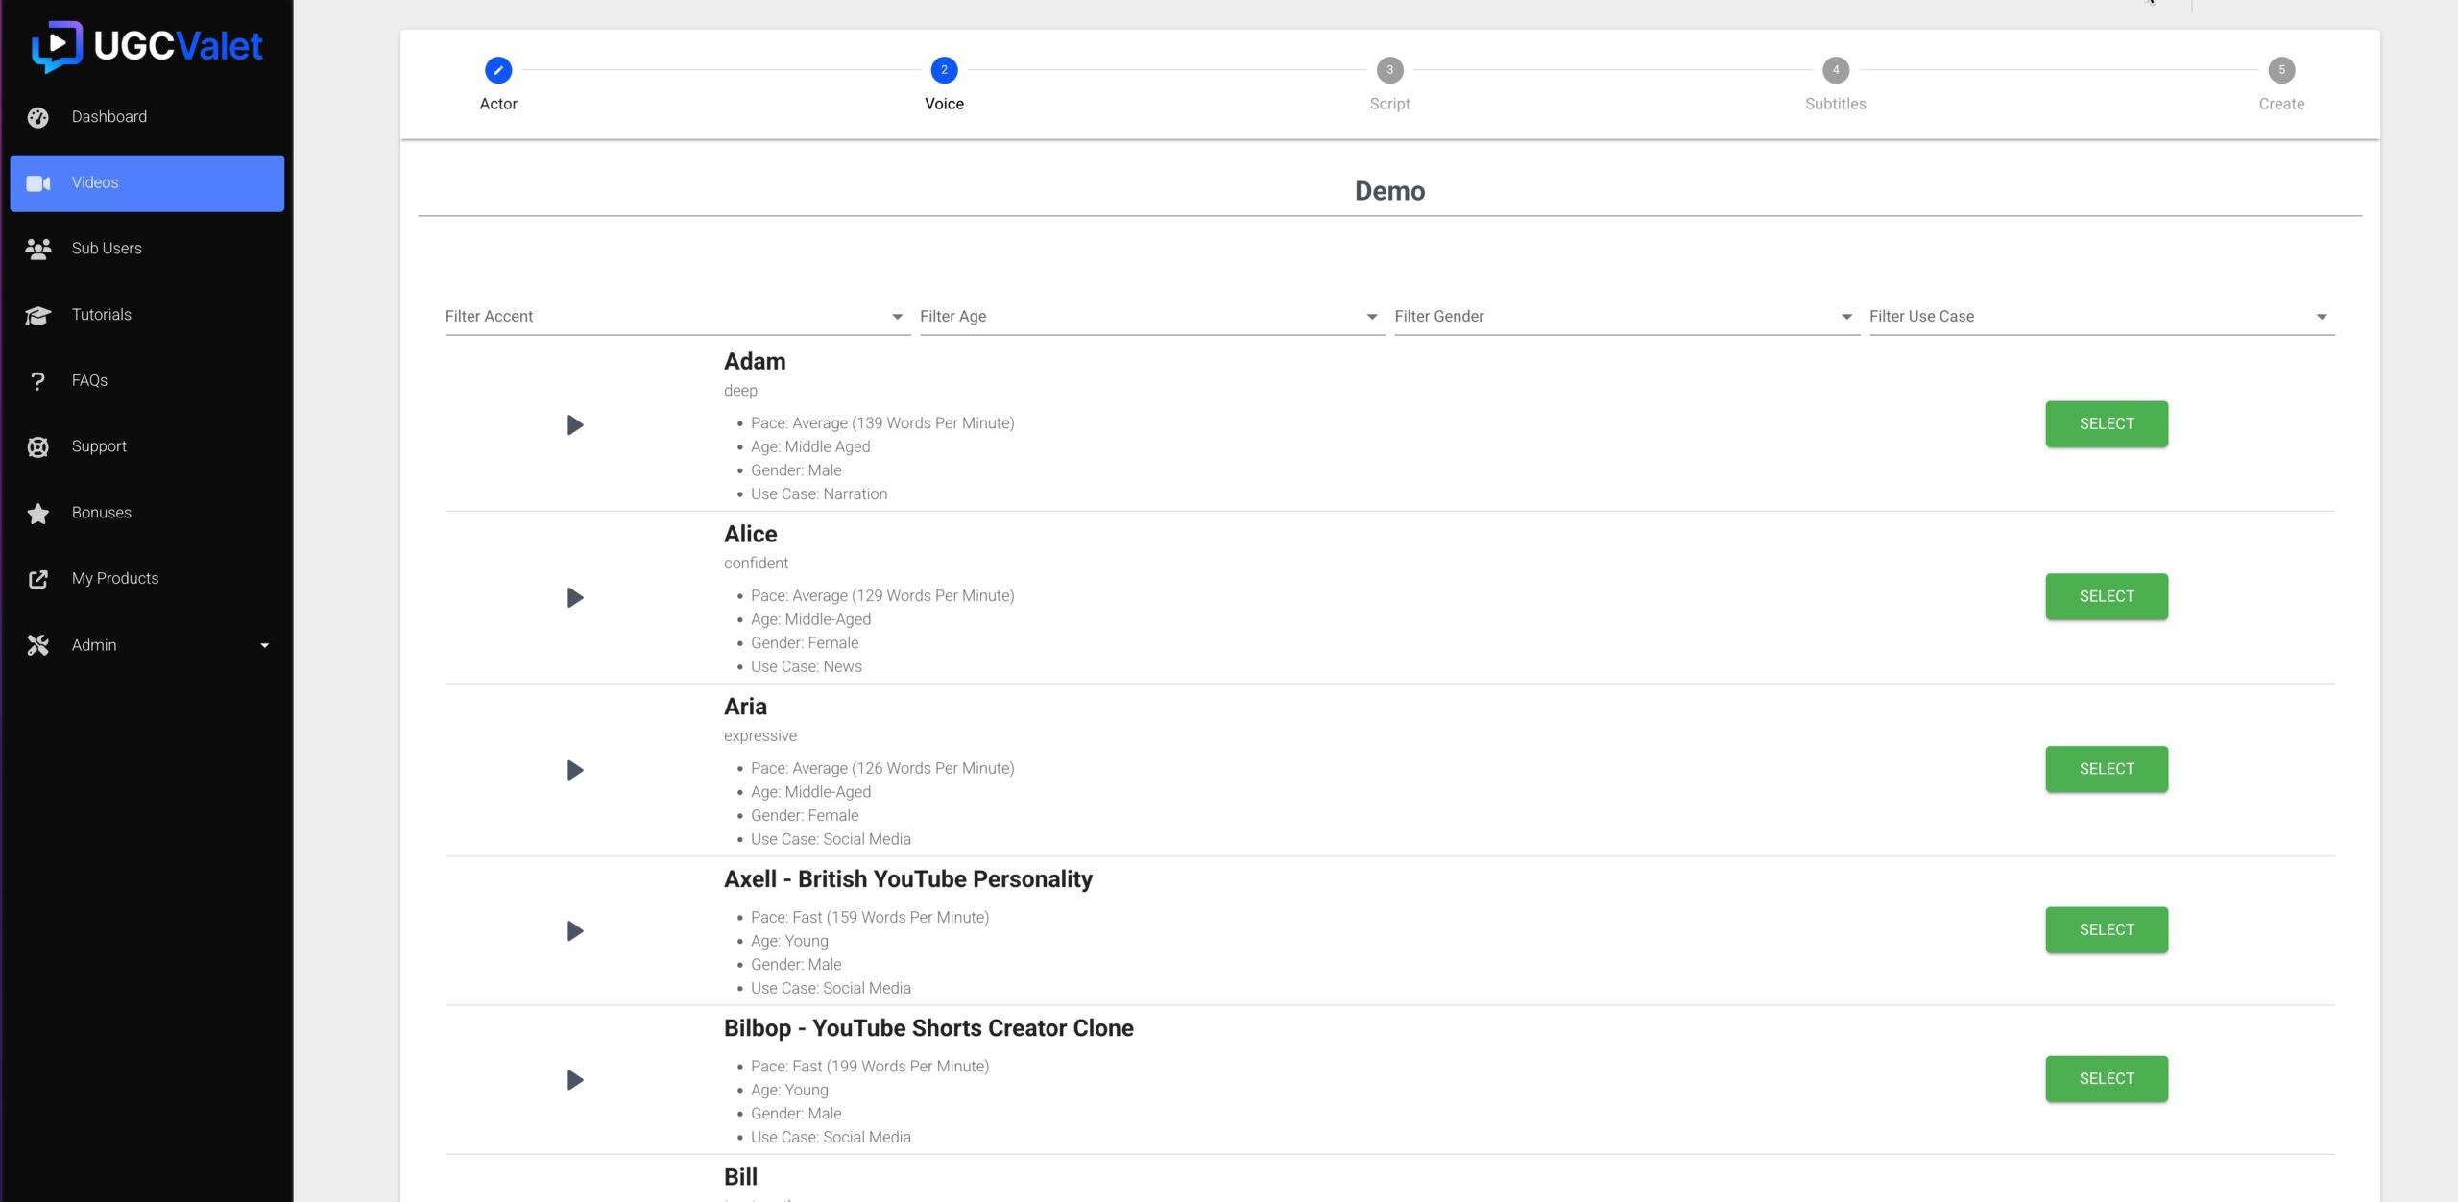Open the Filter Use Case dropdown

pyautogui.click(x=2100, y=317)
